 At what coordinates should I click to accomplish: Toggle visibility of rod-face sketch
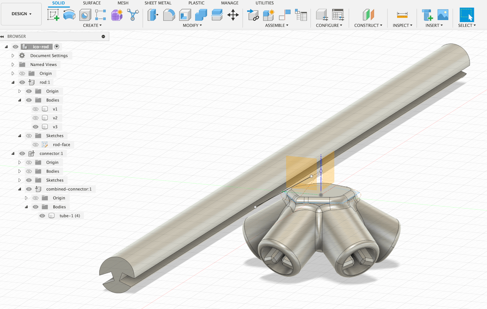pos(36,145)
